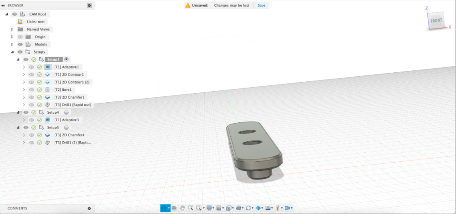Viewport: 456px width, 214px height.
Task: Show Bore1 toolpath via eye icon
Action: pyautogui.click(x=31, y=90)
